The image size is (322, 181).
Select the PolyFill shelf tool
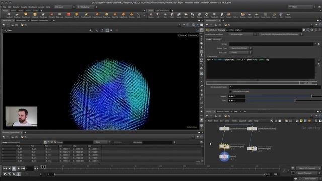[77, 15]
